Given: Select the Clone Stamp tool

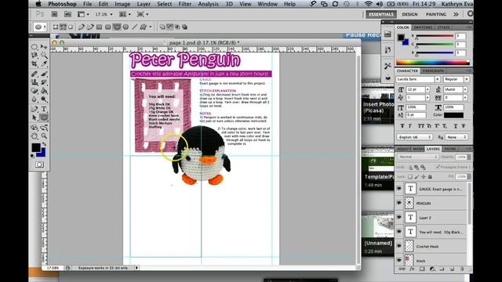Looking at the screenshot, I should (x=35, y=82).
